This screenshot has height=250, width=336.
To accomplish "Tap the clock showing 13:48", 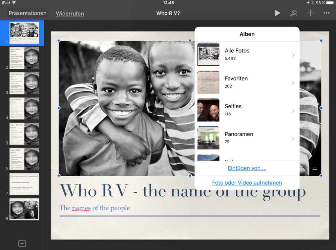I will 168,3.
